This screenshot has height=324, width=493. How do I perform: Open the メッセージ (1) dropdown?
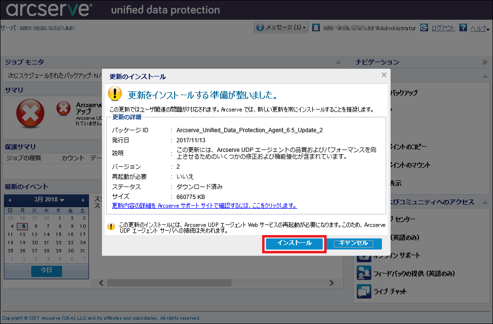point(281,28)
